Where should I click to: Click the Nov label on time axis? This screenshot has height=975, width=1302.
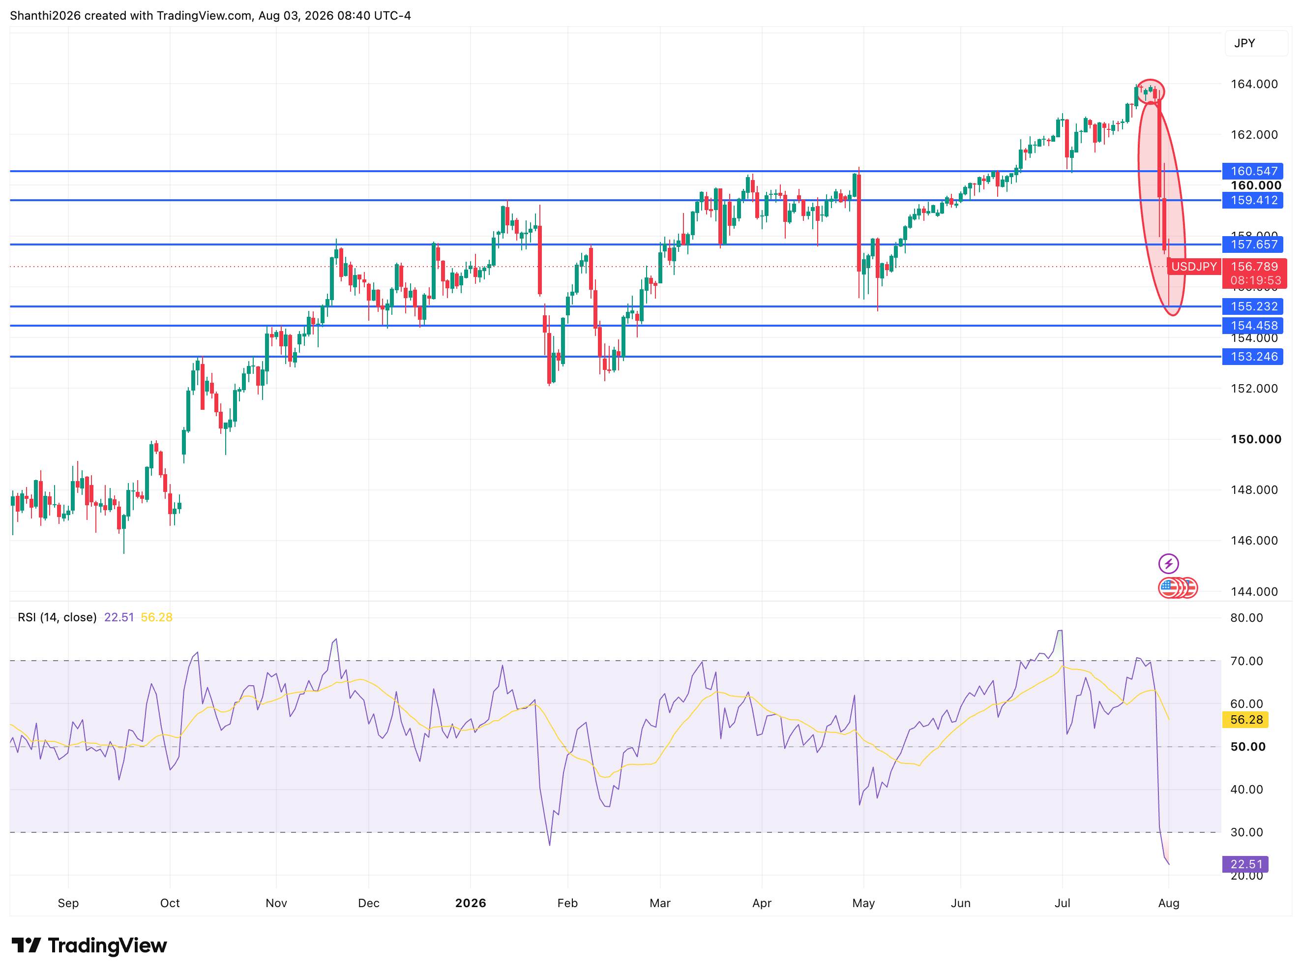[276, 903]
